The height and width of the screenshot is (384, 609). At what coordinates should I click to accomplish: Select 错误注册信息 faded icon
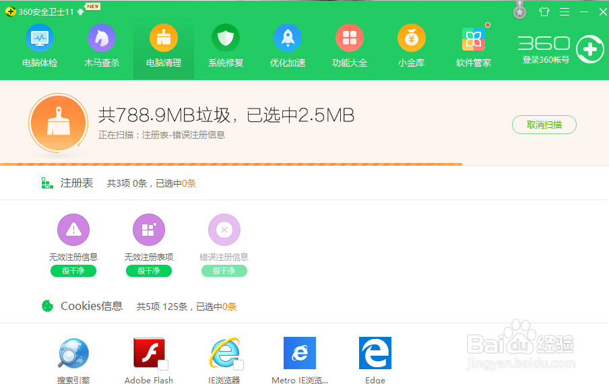click(224, 230)
